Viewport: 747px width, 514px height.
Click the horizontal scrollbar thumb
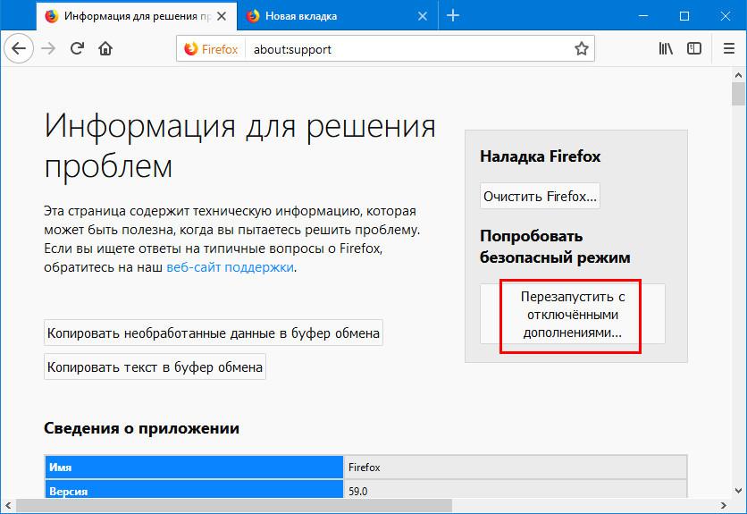(234, 505)
